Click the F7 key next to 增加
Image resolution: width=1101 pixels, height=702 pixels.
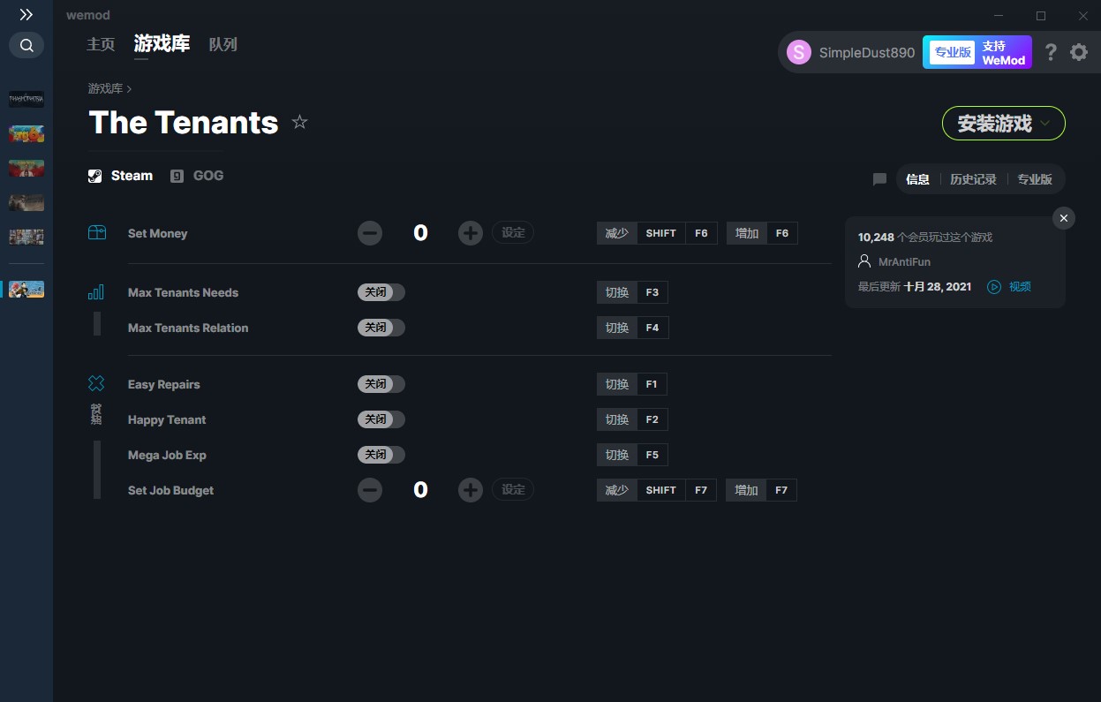coord(781,490)
